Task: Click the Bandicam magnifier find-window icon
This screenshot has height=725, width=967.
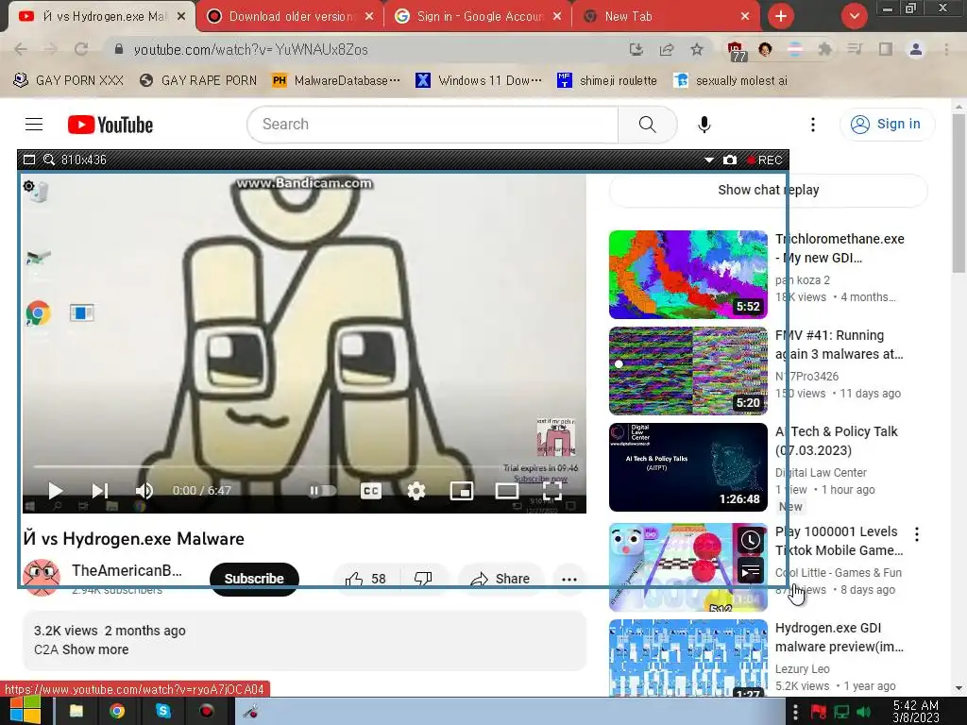Action: coord(49,160)
